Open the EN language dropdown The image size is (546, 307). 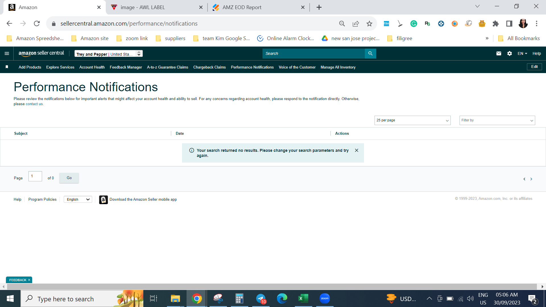point(522,53)
